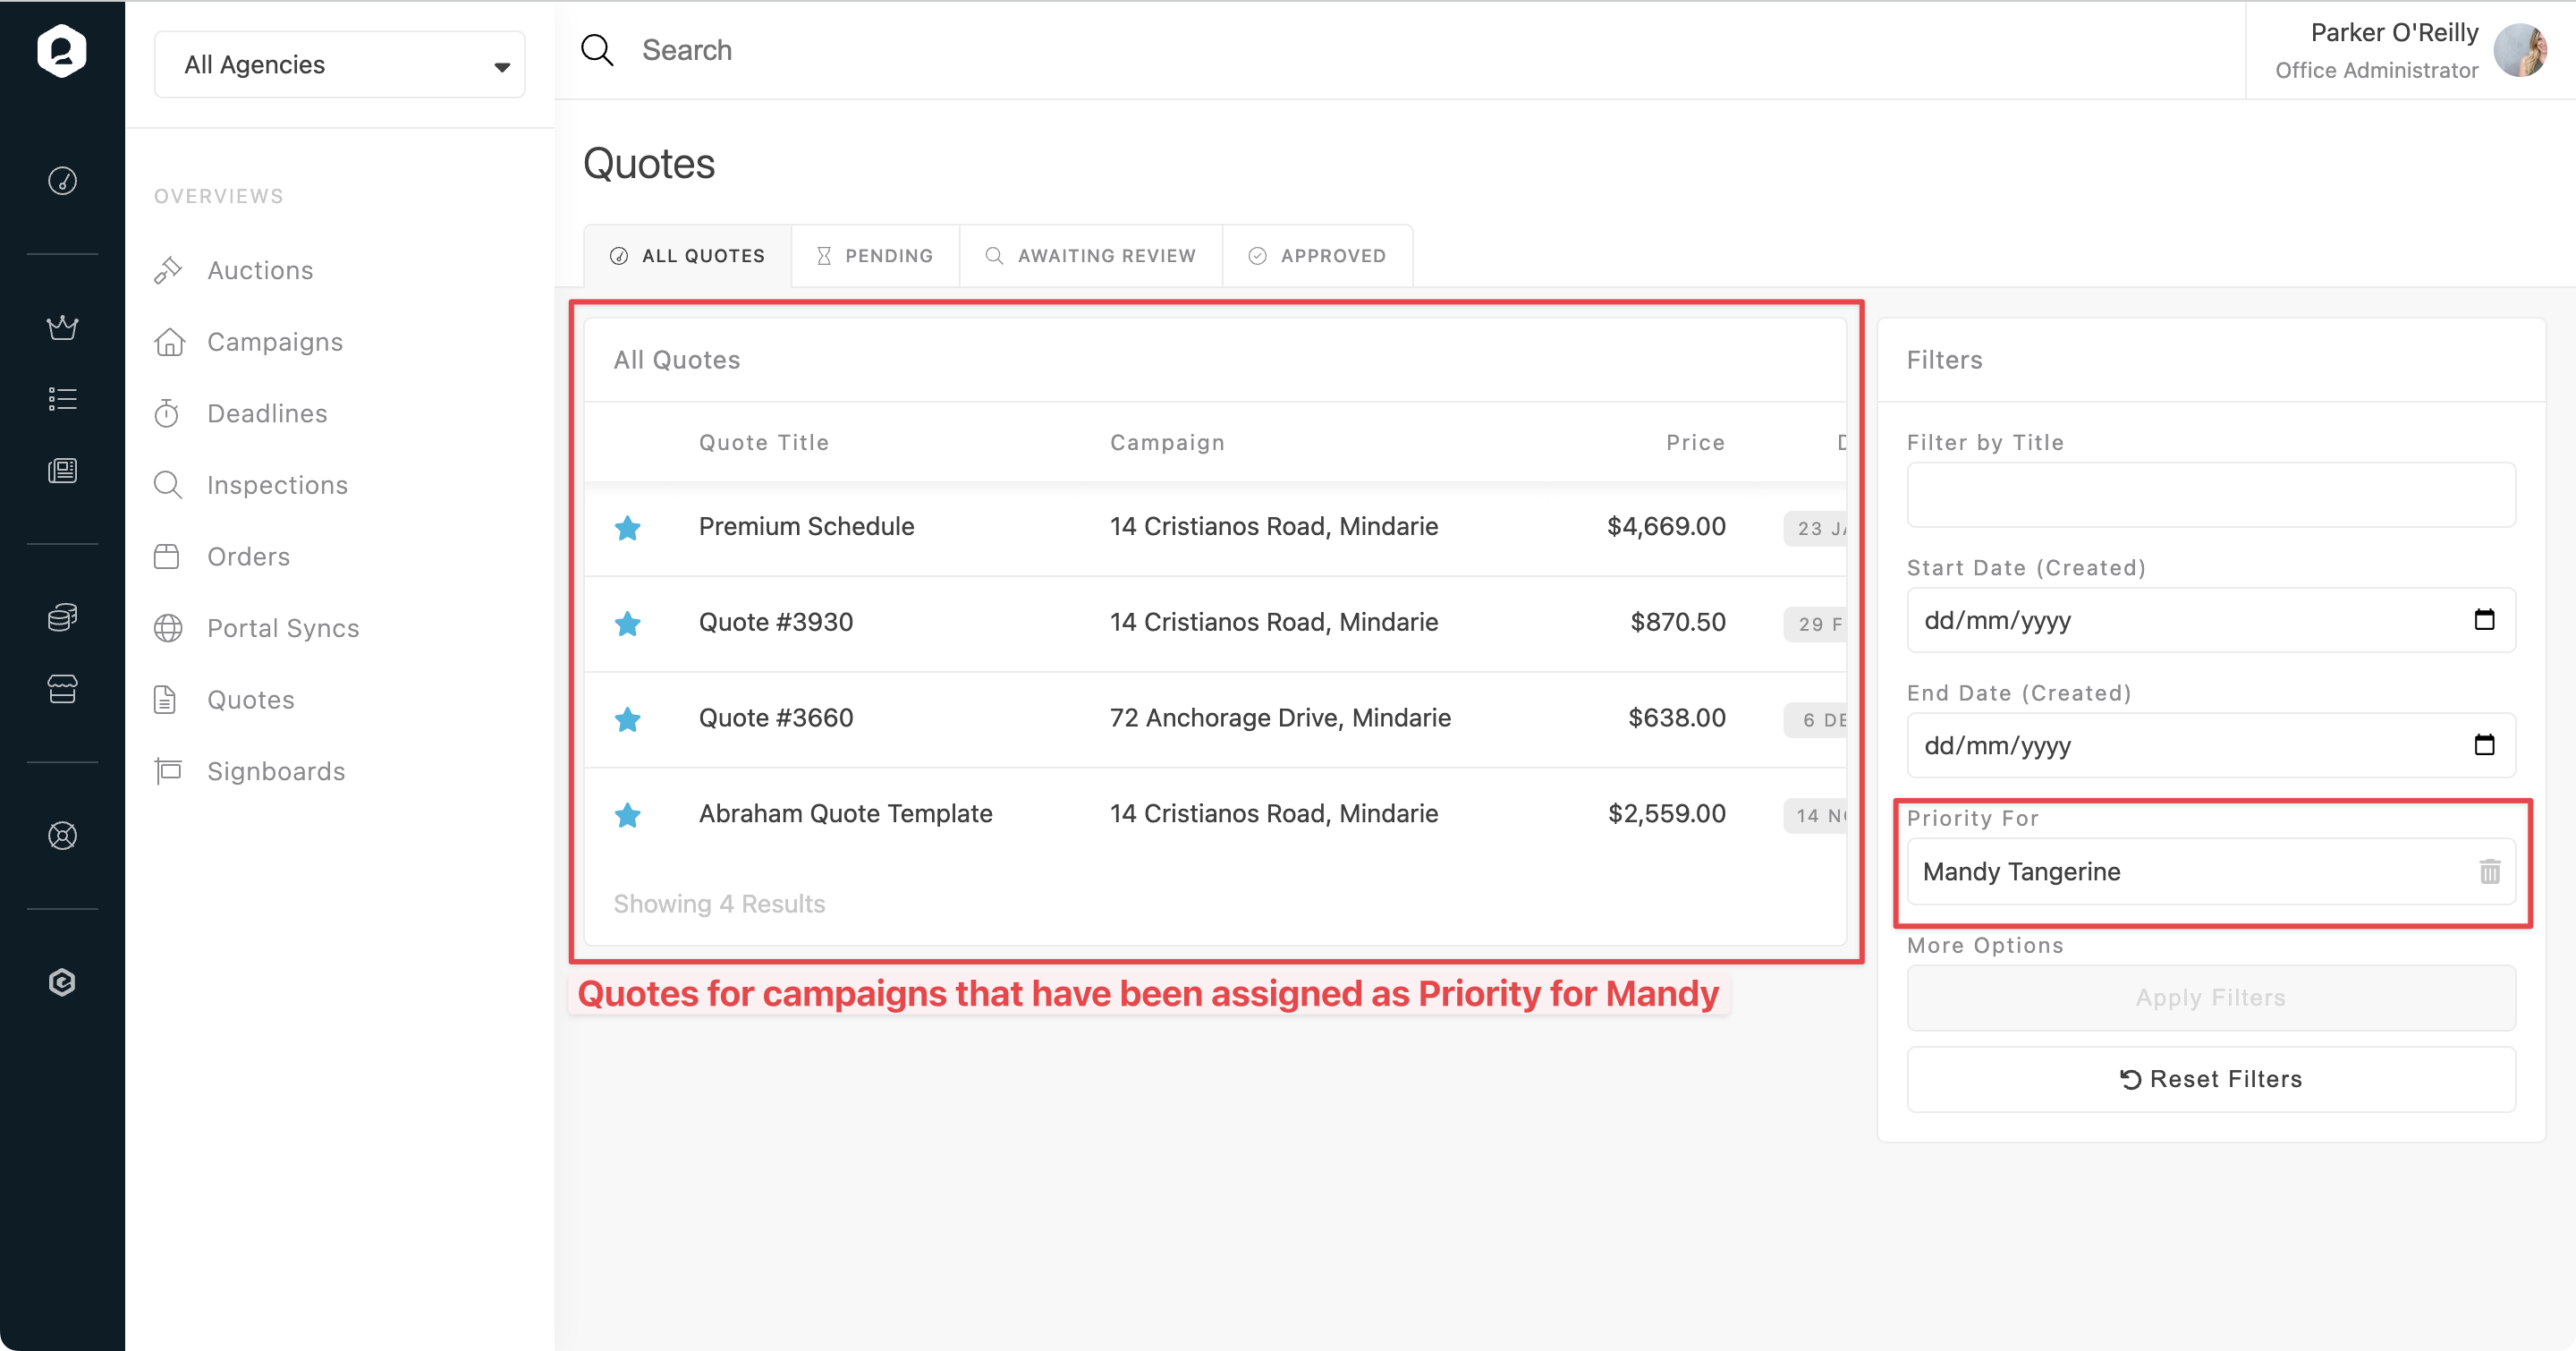
Task: Open End Date calendar picker icon
Action: pos(2484,745)
